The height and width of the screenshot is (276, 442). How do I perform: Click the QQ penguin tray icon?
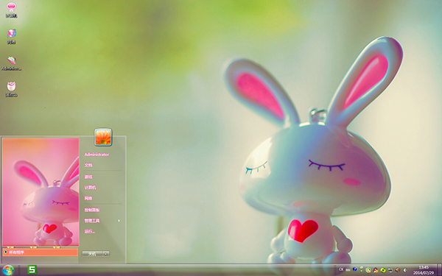tap(376, 270)
